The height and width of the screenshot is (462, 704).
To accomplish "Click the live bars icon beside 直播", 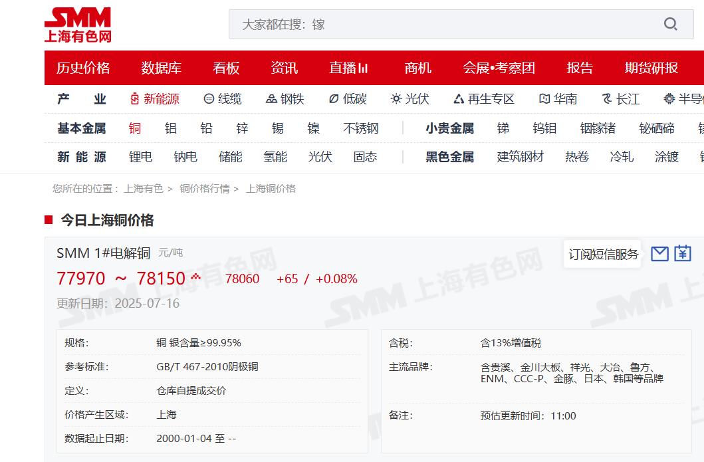I will [363, 68].
